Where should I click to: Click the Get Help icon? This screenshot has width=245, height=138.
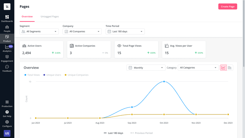click(7, 112)
